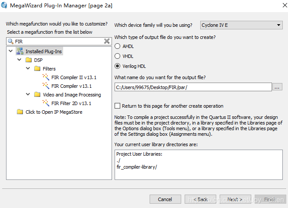288x208 pixels.
Task: Click the Back button
Action: pyautogui.click(x=200, y=199)
